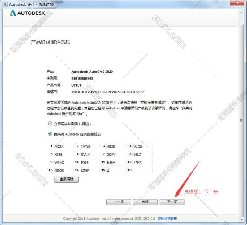The width and height of the screenshot is (247, 225).
Task: Click activation code field 3 containing 48D0
Action: [116, 146]
